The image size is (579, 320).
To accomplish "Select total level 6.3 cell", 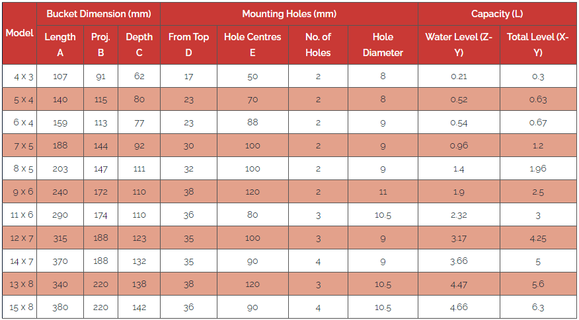I will tap(537, 307).
